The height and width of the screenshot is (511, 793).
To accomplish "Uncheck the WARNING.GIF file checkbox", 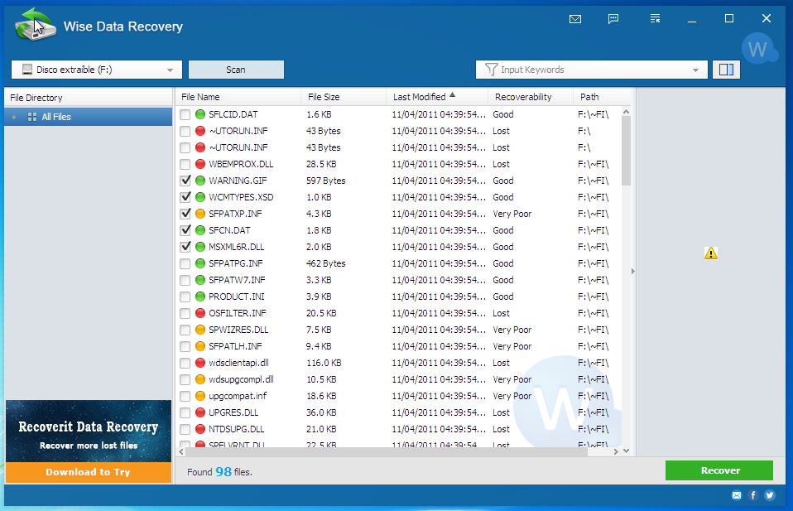I will click(185, 181).
